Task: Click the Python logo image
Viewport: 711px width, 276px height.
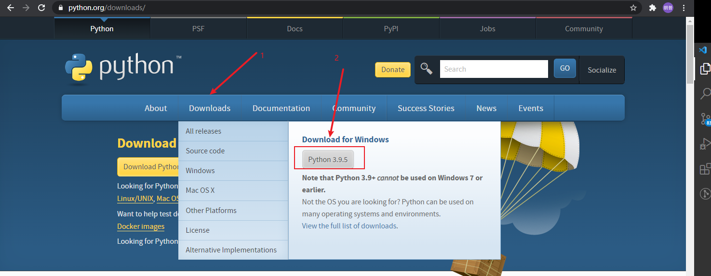Action: coord(123,69)
